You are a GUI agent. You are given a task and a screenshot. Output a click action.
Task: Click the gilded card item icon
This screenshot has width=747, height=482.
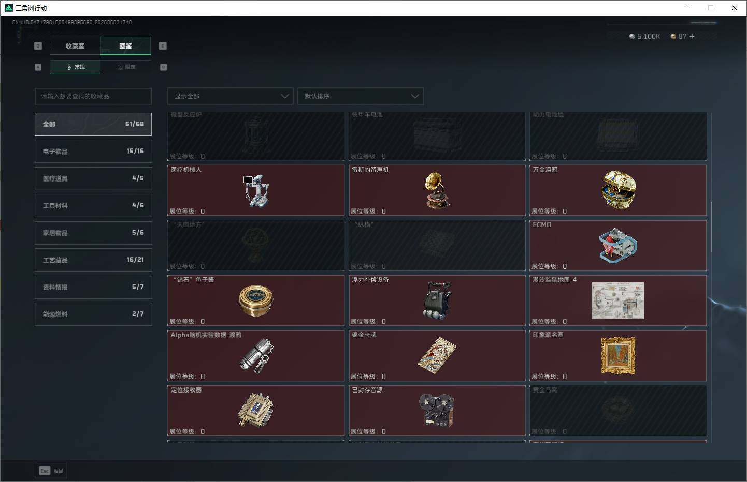(x=437, y=356)
